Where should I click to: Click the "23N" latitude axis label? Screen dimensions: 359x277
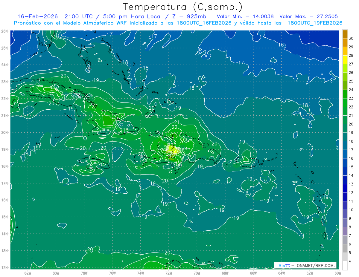tap(4, 82)
